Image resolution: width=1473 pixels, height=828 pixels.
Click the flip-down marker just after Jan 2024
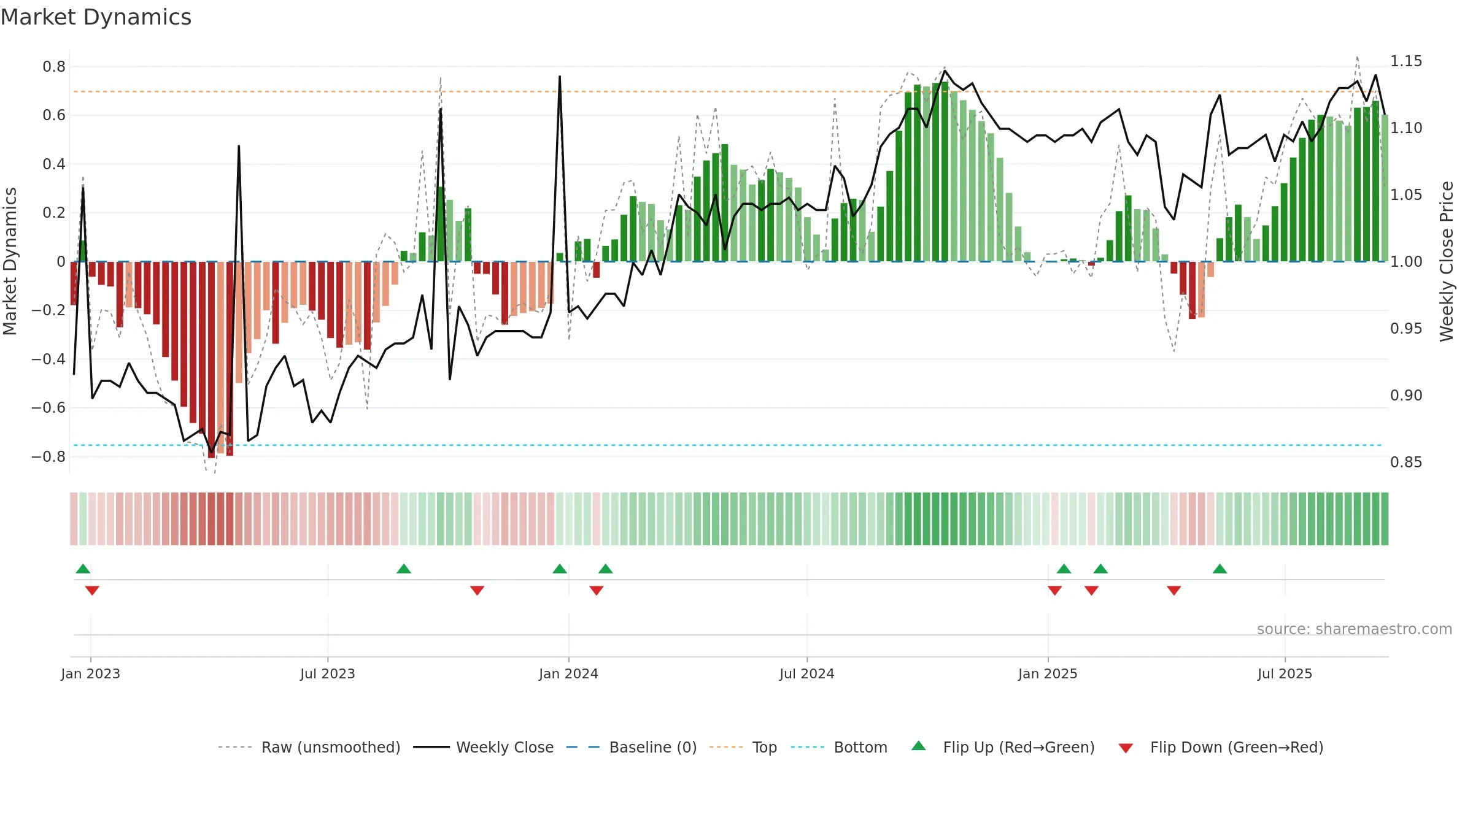597,591
